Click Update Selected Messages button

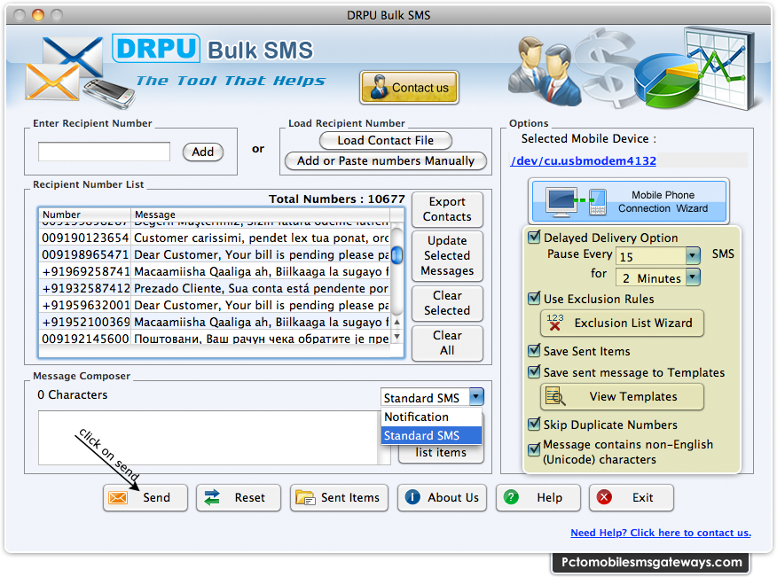(447, 255)
